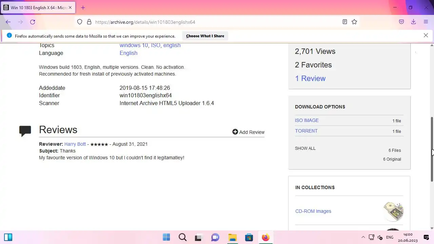This screenshot has width=434, height=244.
Task: Click the padlock site security icon
Action: pos(89,22)
